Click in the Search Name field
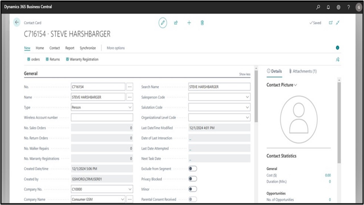Image resolution: width=364 pixels, height=205 pixels. coord(219,87)
